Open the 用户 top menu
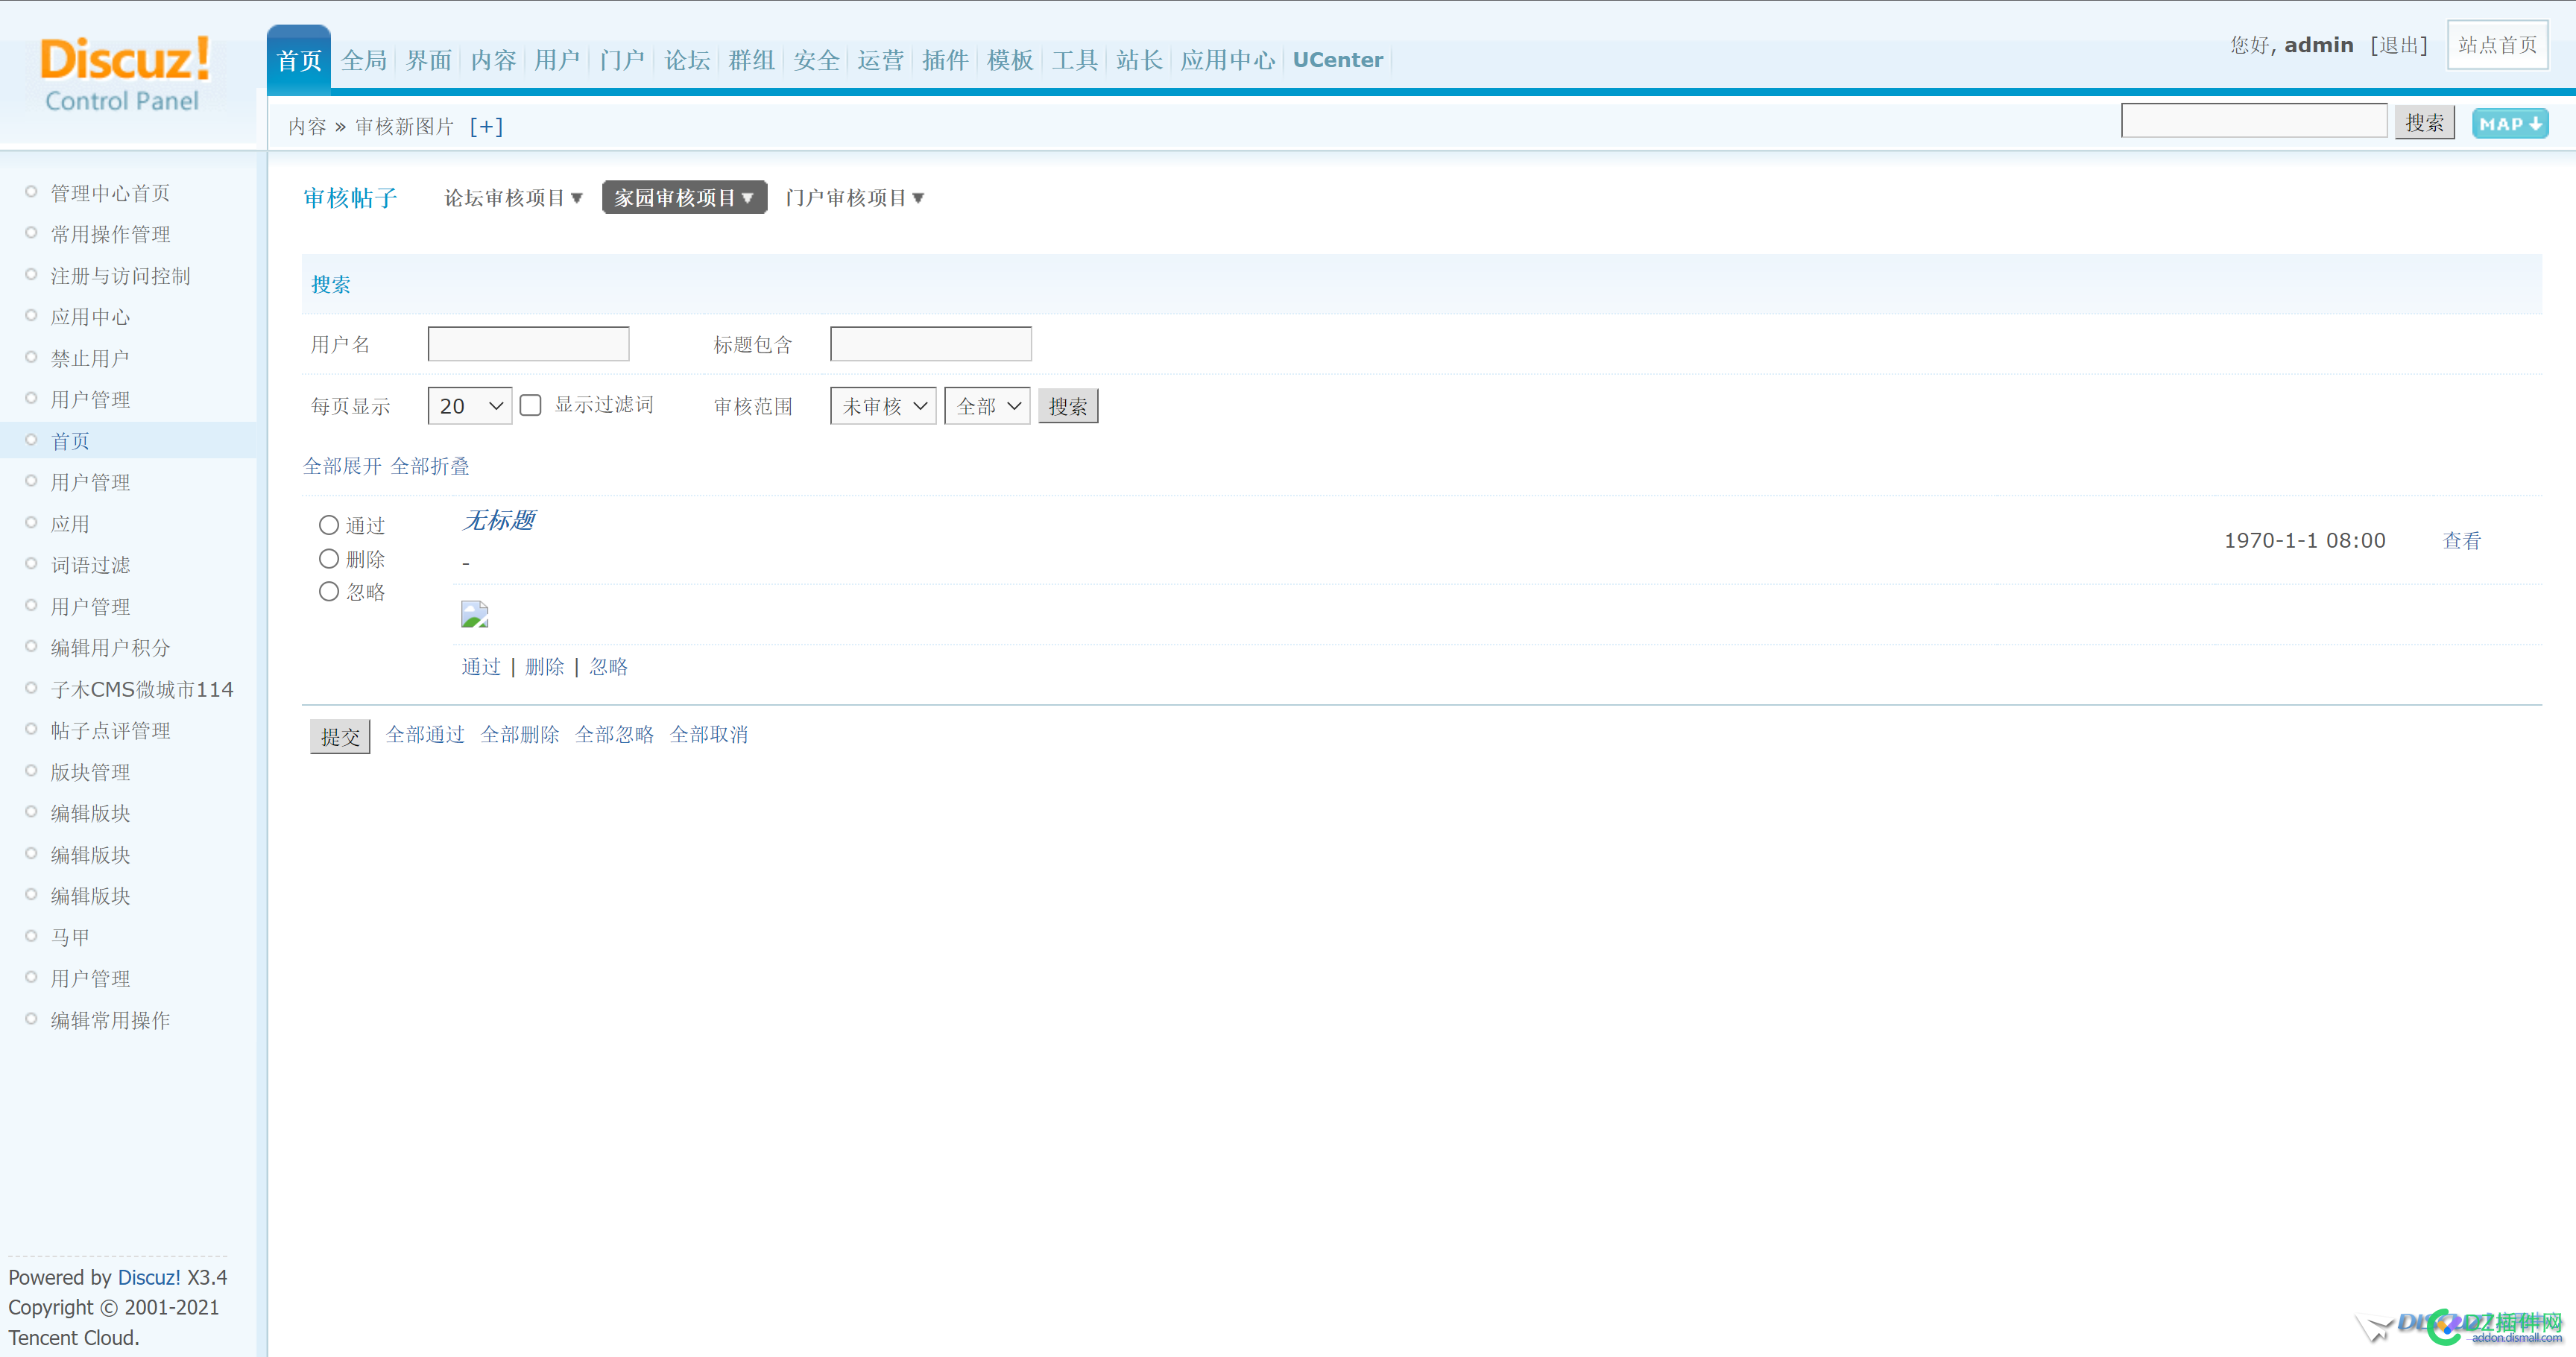This screenshot has height=1357, width=2576. pyautogui.click(x=558, y=60)
